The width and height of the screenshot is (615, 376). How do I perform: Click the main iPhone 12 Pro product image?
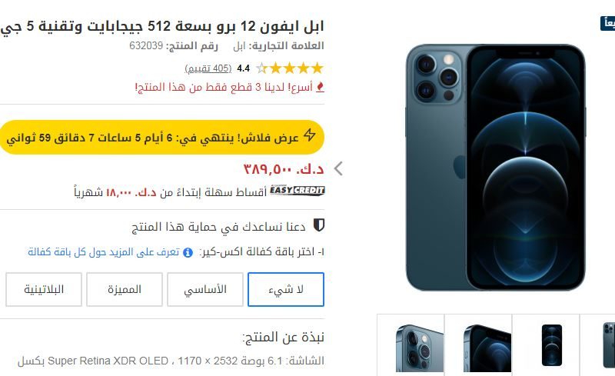pyautogui.click(x=495, y=168)
